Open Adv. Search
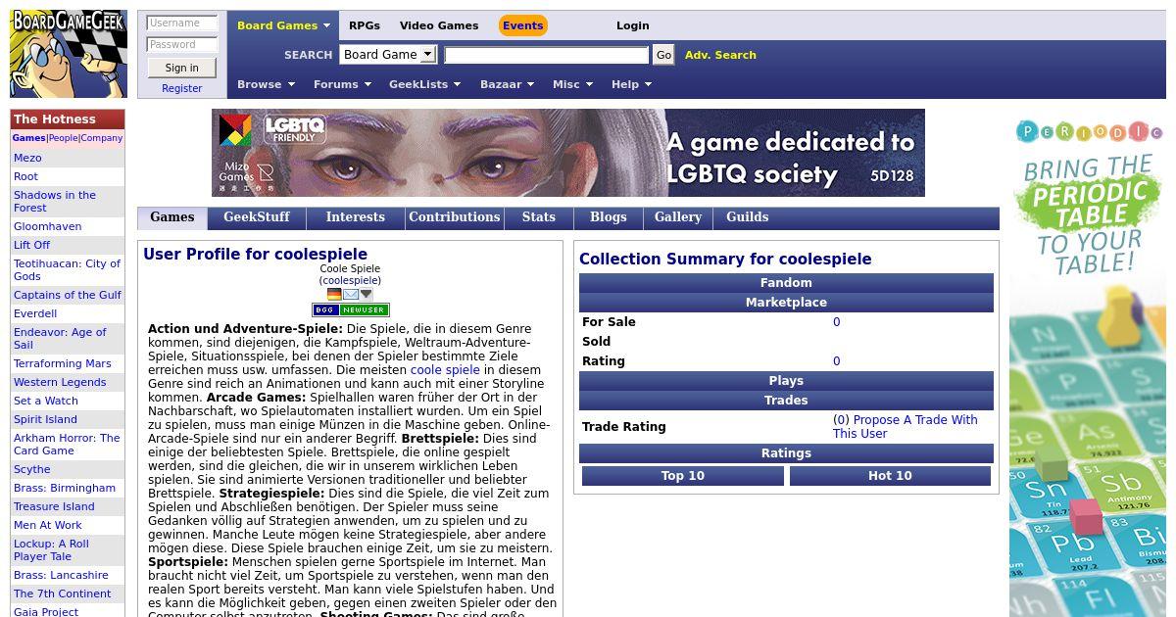 click(x=720, y=55)
